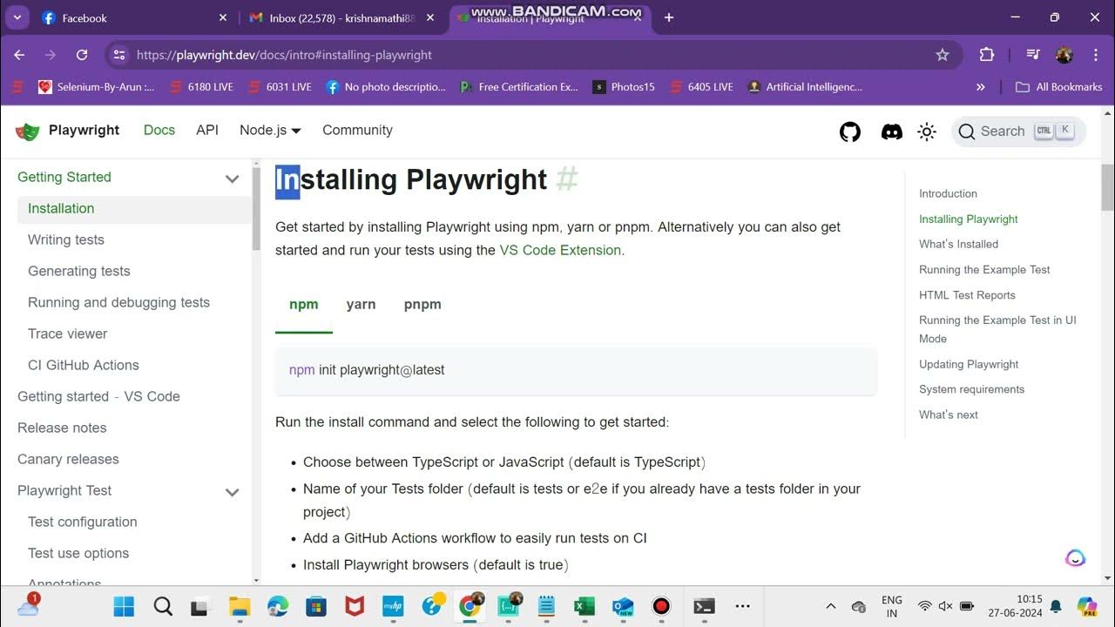The width and height of the screenshot is (1115, 627).
Task: Open Microsoft Edge from the taskbar
Action: 278,606
